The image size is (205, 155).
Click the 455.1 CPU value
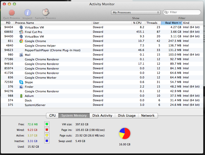140,32
